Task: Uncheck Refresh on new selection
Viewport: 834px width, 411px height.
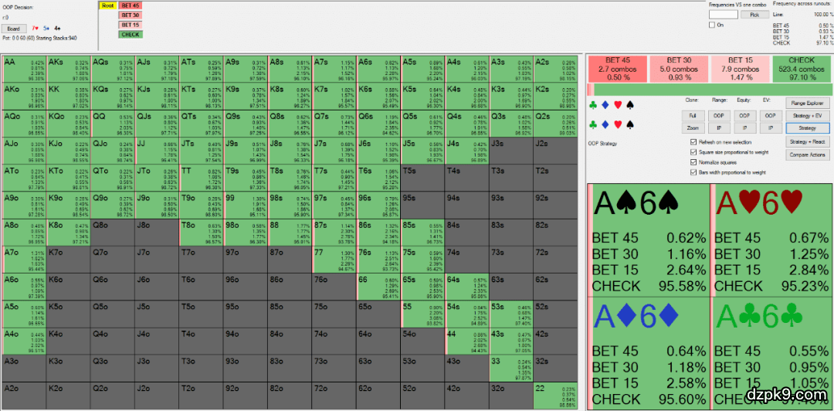Action: pos(692,142)
